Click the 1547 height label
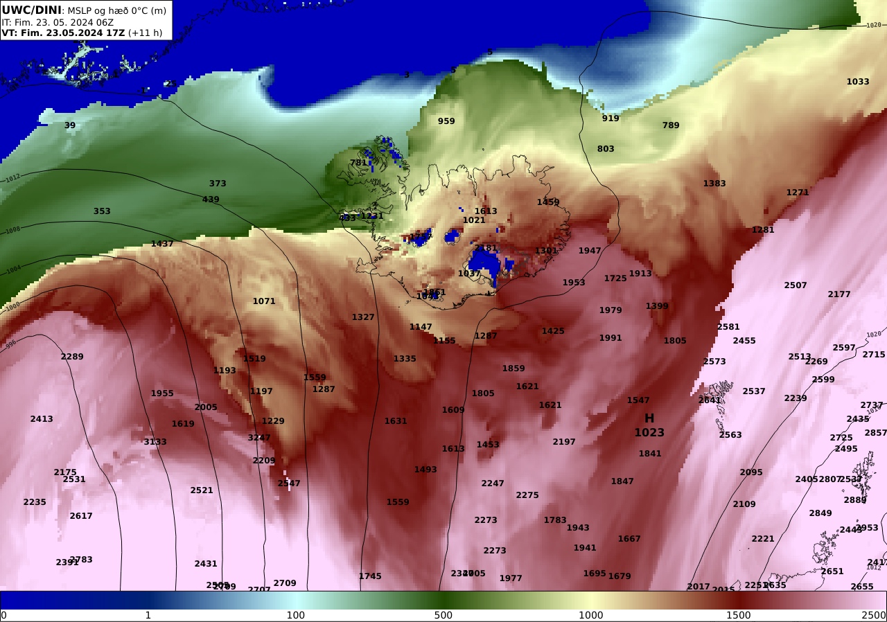The height and width of the screenshot is (622, 887). click(x=638, y=400)
